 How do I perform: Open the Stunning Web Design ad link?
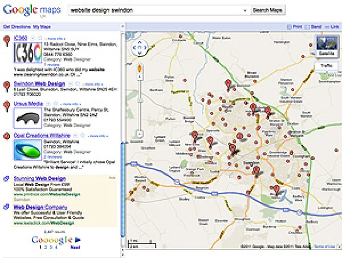tap(39, 178)
